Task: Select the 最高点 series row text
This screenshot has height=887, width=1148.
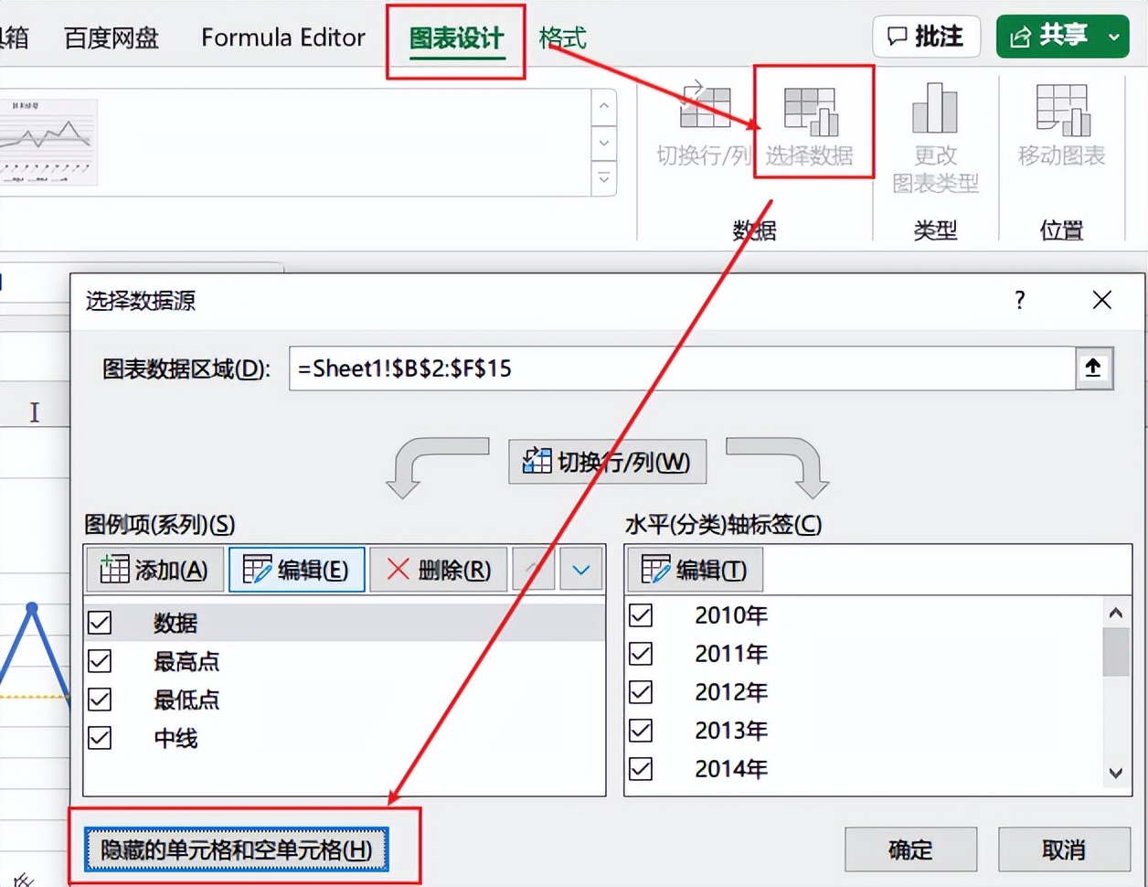Action: pyautogui.click(x=186, y=661)
